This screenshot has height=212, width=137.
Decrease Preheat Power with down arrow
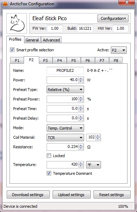(x=81, y=101)
